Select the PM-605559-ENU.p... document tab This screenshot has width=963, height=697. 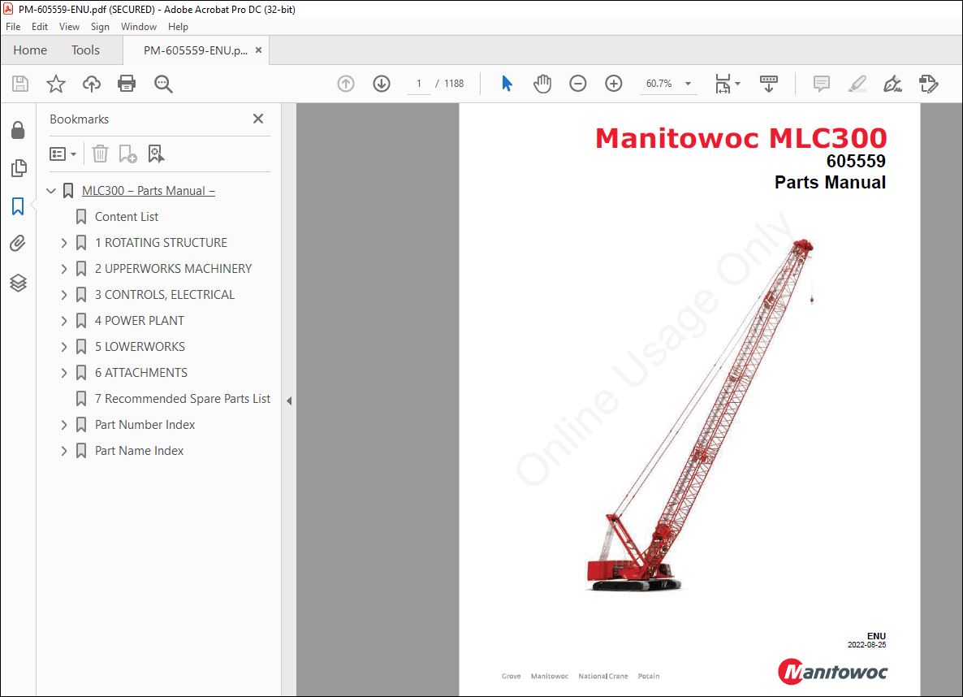coord(196,50)
